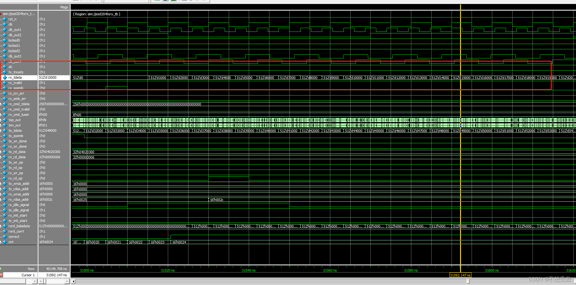The image size is (576, 285).
Task: Click the diamond icon beside rst_n
Action: (x=5, y=19)
